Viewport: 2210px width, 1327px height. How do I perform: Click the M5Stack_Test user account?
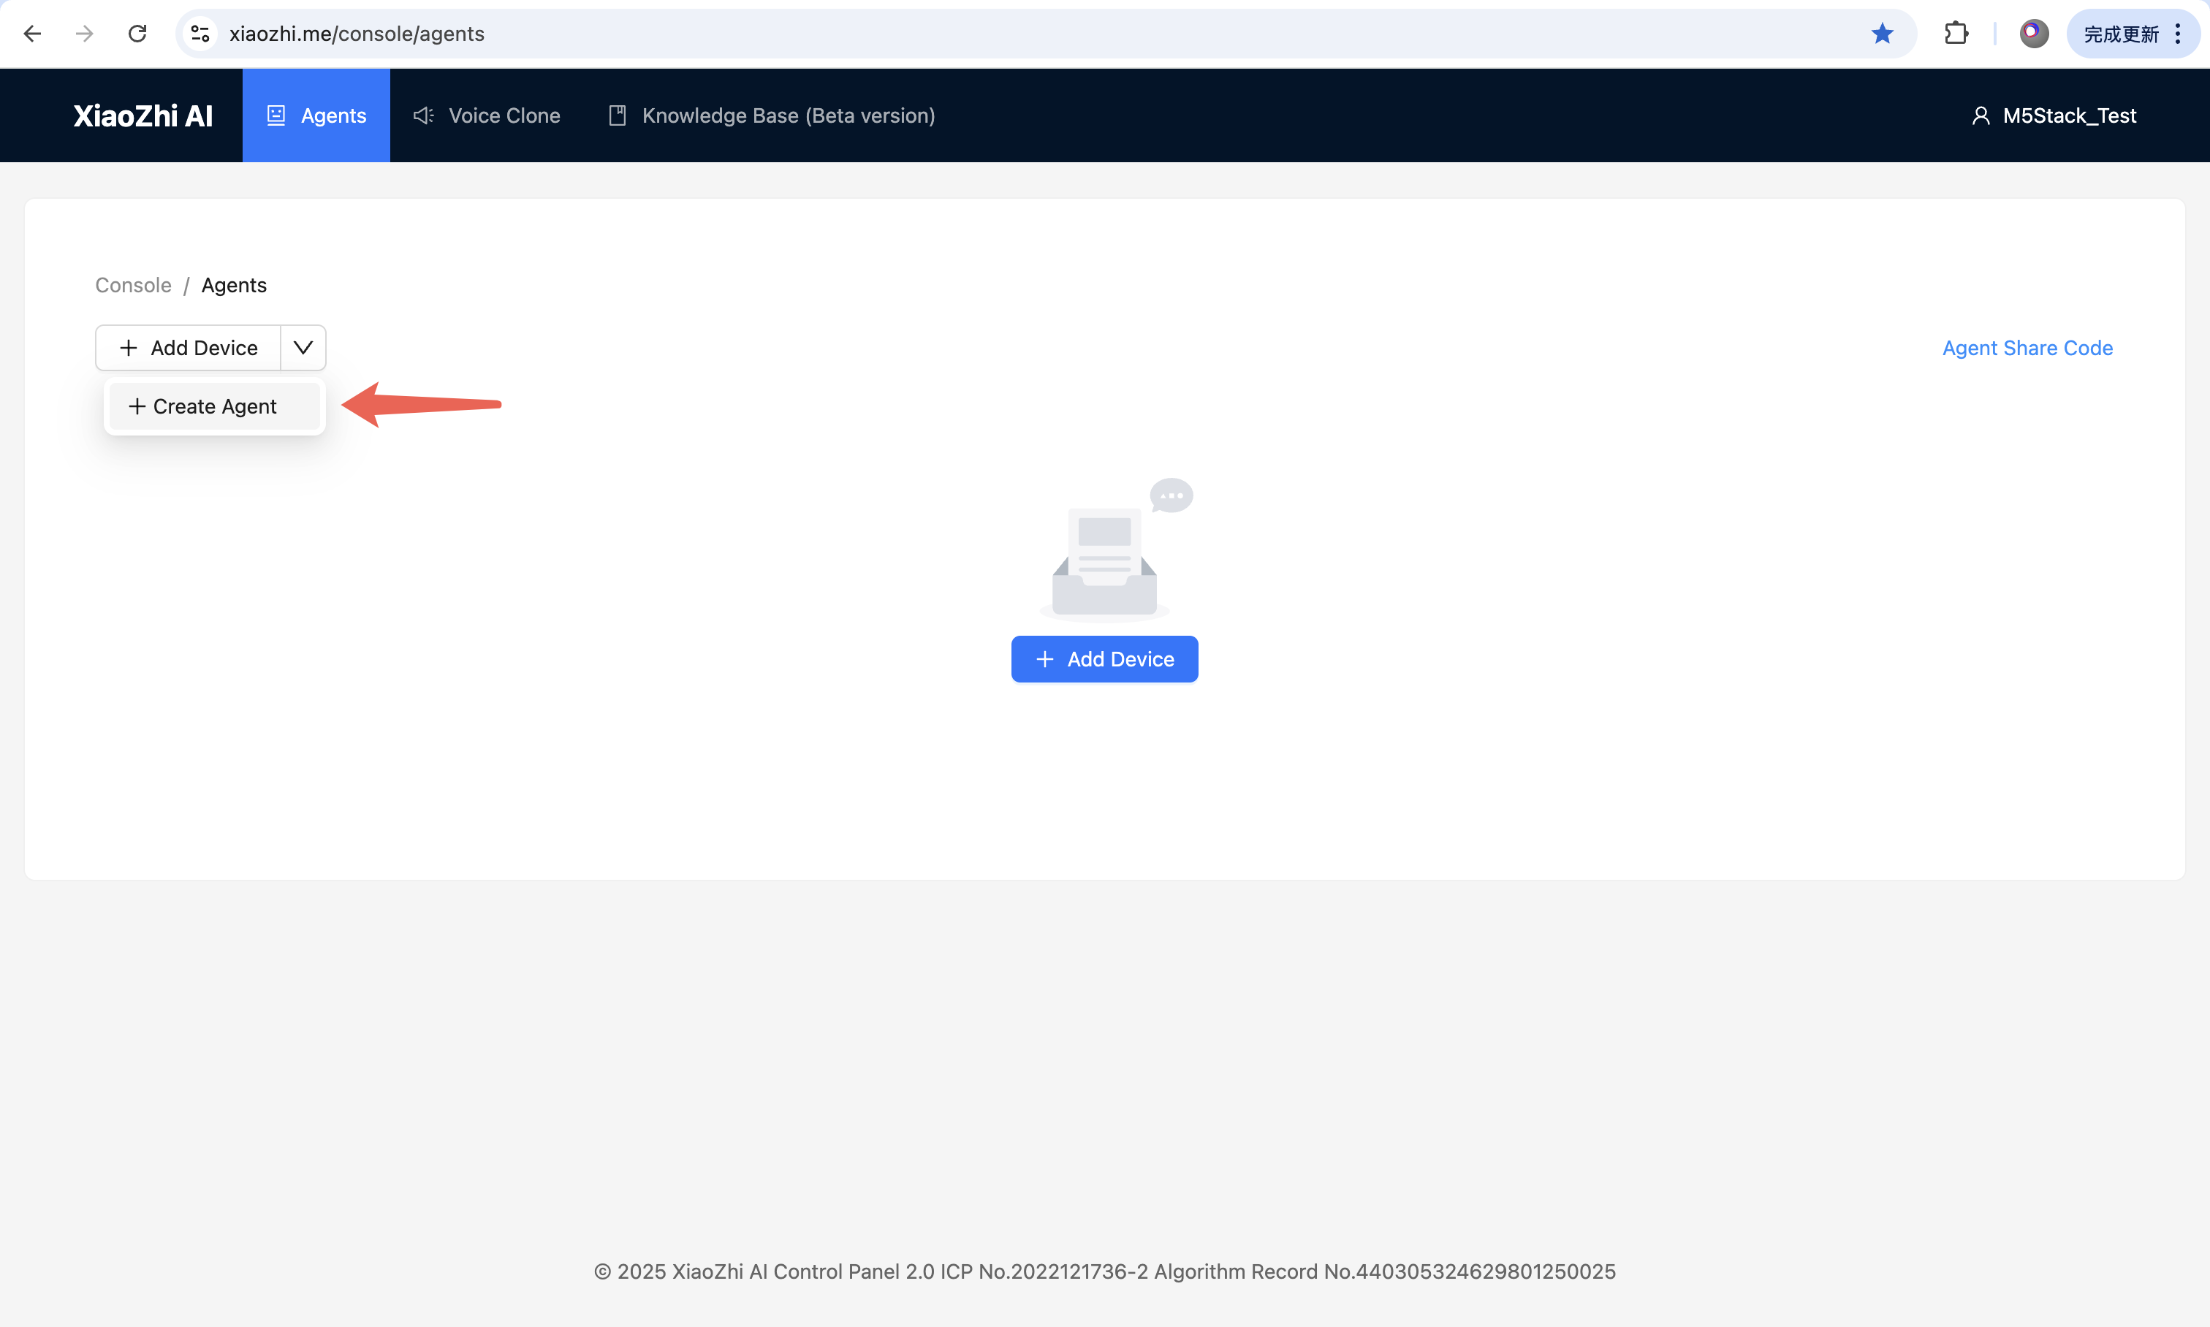pyautogui.click(x=2054, y=115)
